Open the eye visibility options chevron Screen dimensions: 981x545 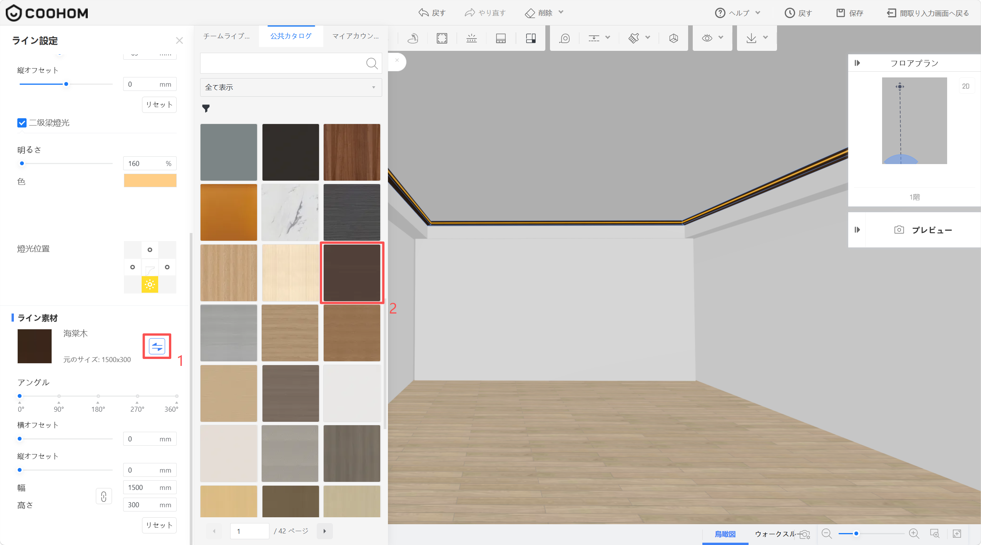point(721,37)
